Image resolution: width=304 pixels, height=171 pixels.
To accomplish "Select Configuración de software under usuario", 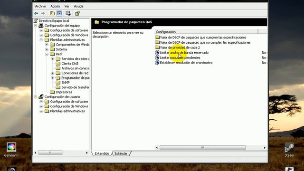I will tap(69, 101).
